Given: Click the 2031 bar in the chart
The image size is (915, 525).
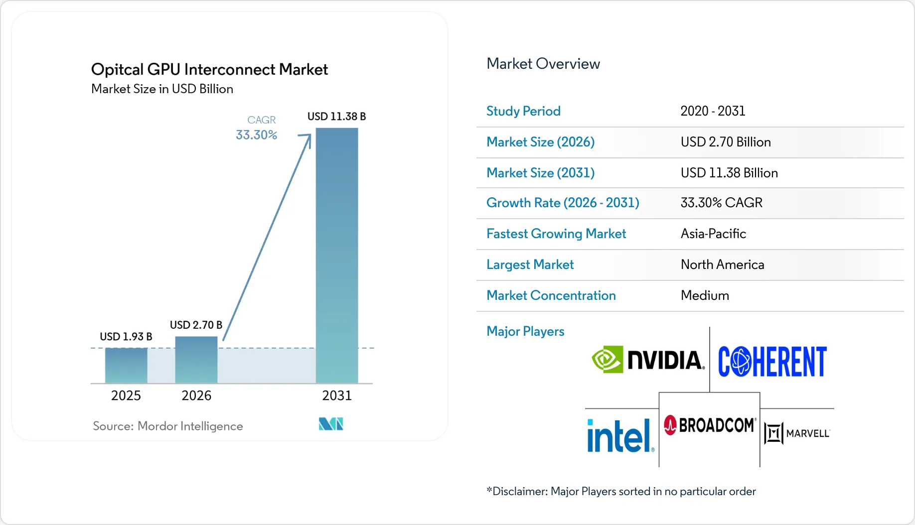Looking at the screenshot, I should 337,256.
